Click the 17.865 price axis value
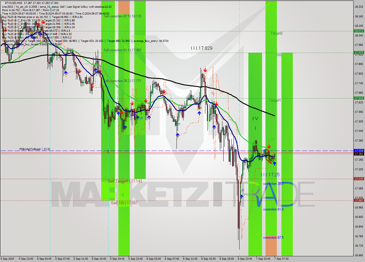Image resolution: width=365 pixels, height=262 pixels. [x=359, y=64]
